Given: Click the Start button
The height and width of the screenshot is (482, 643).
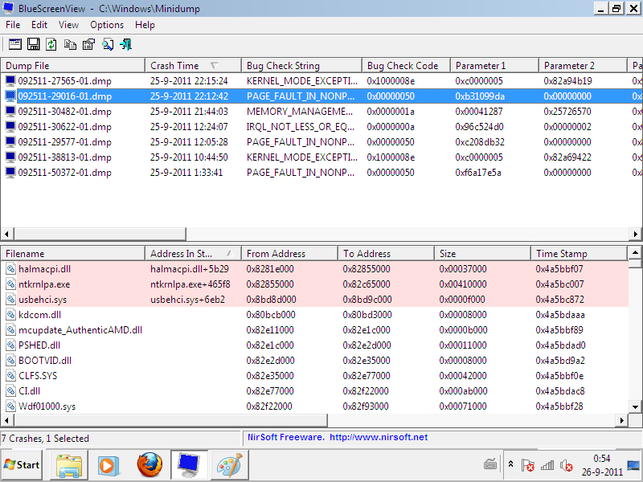Looking at the screenshot, I should [22, 465].
